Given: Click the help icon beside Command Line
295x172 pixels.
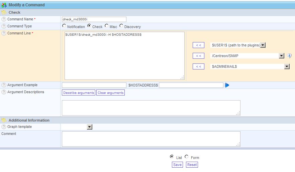Looking at the screenshot, I should (4, 33).
